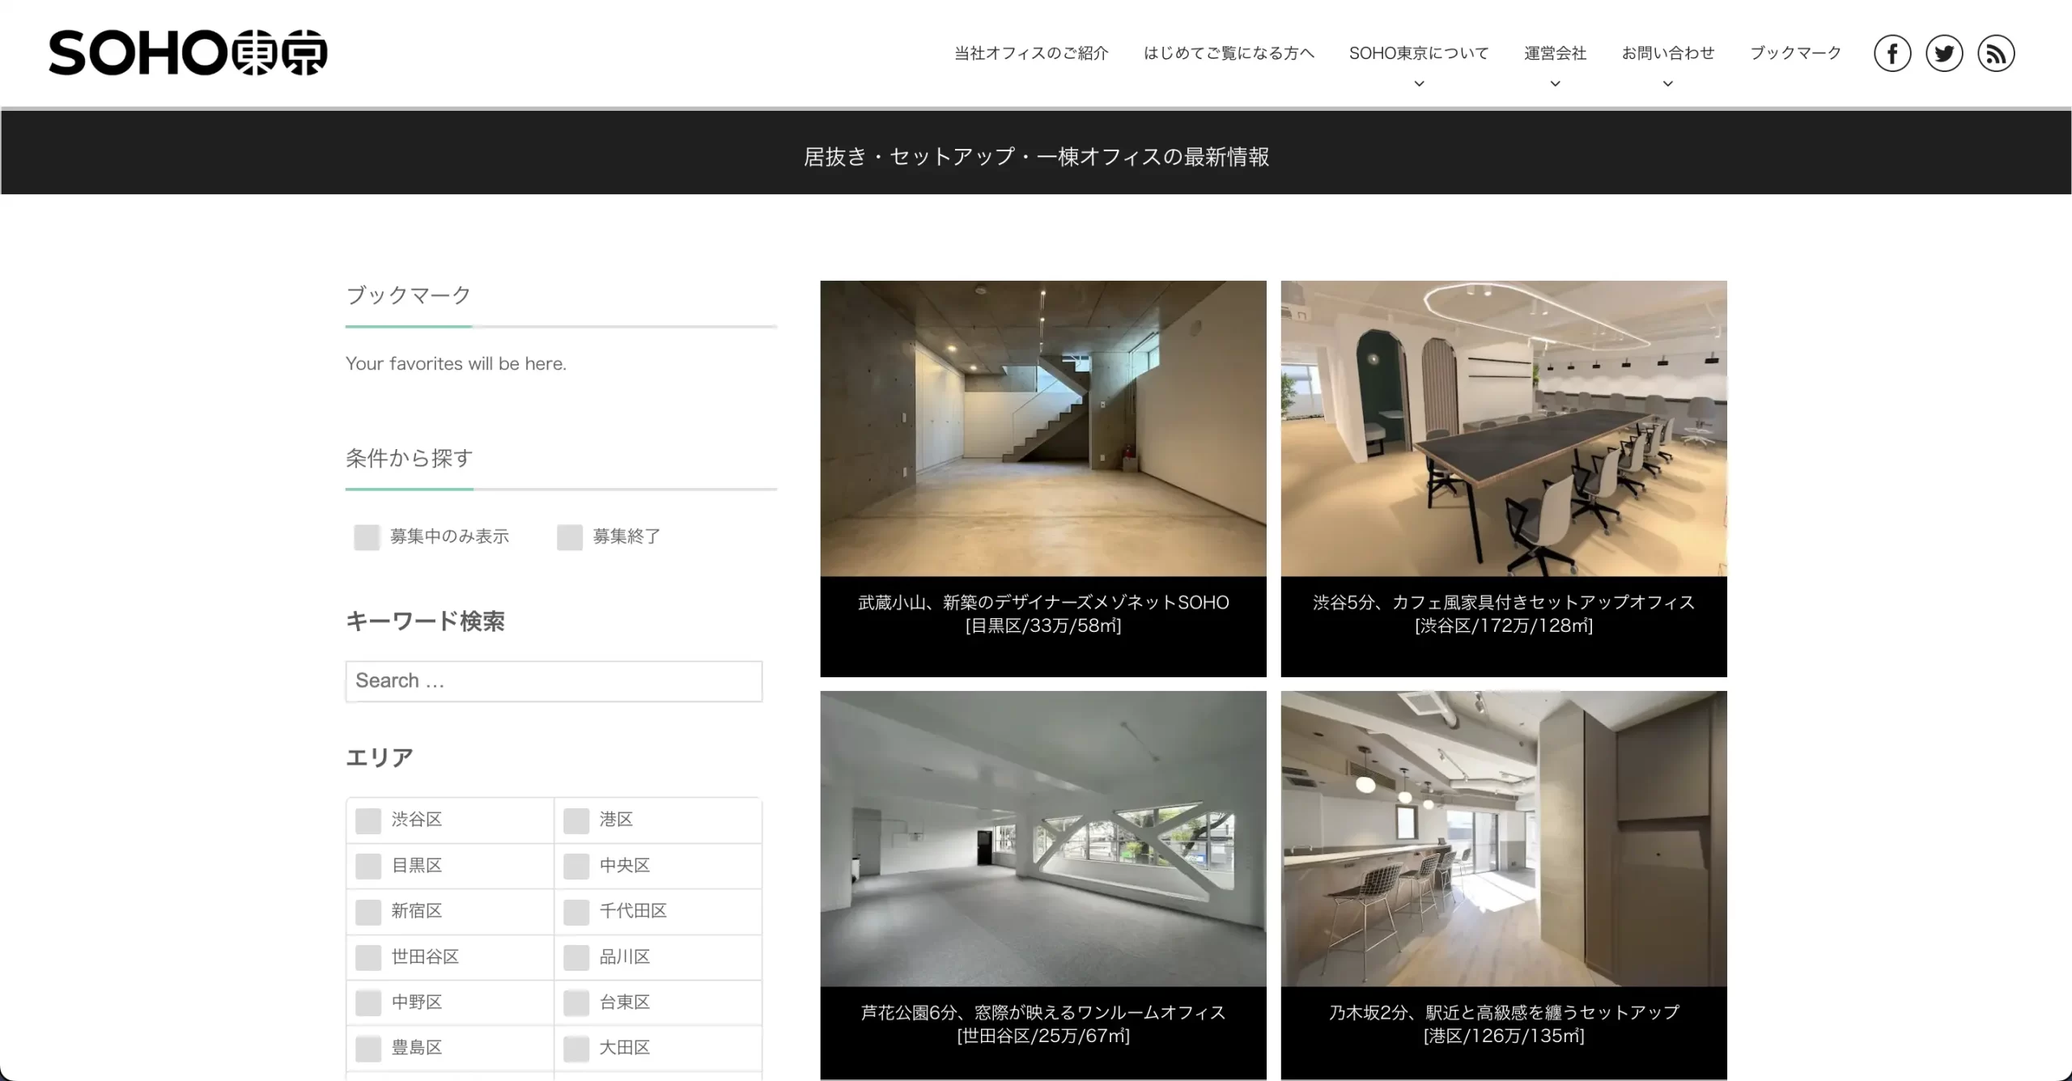Select the 渋谷区 area checkbox

[x=368, y=820]
